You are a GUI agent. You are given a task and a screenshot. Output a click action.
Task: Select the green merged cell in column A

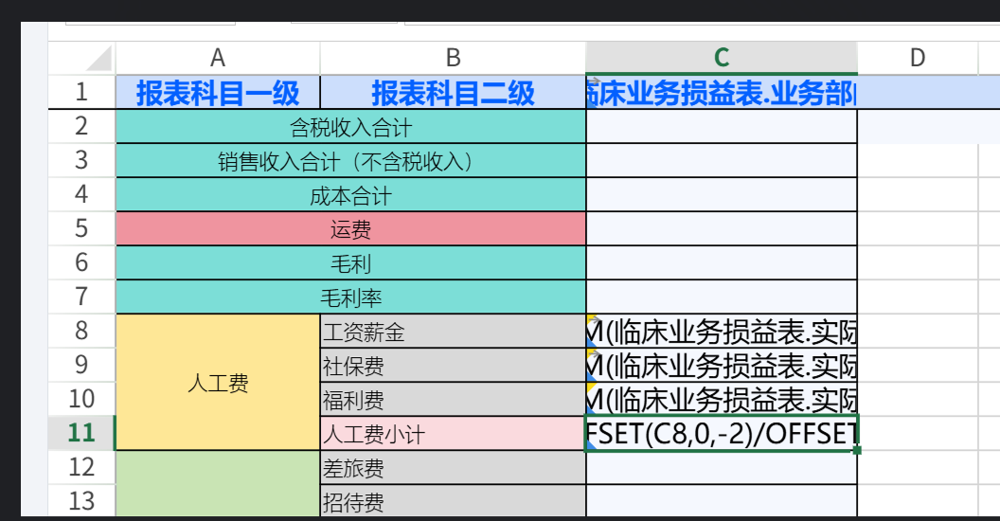pyautogui.click(x=218, y=483)
